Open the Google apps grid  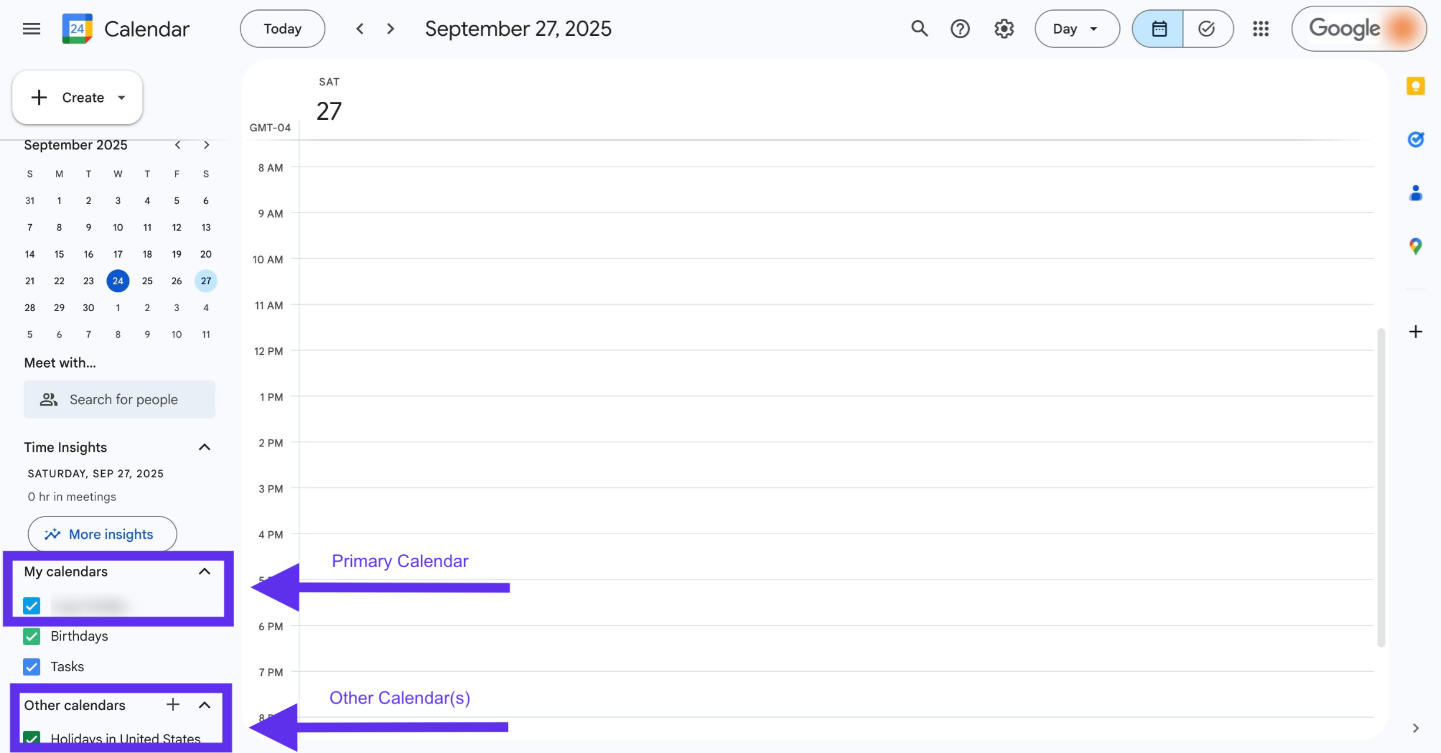[x=1260, y=29]
